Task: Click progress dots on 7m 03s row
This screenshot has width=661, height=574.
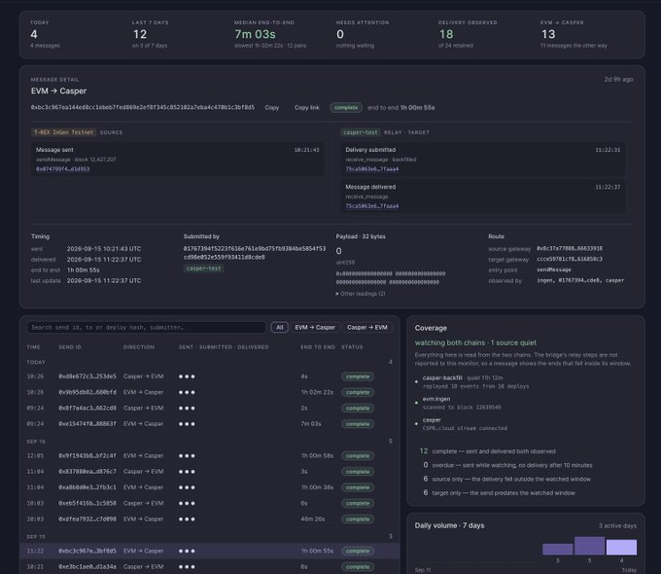Action: tap(187, 424)
